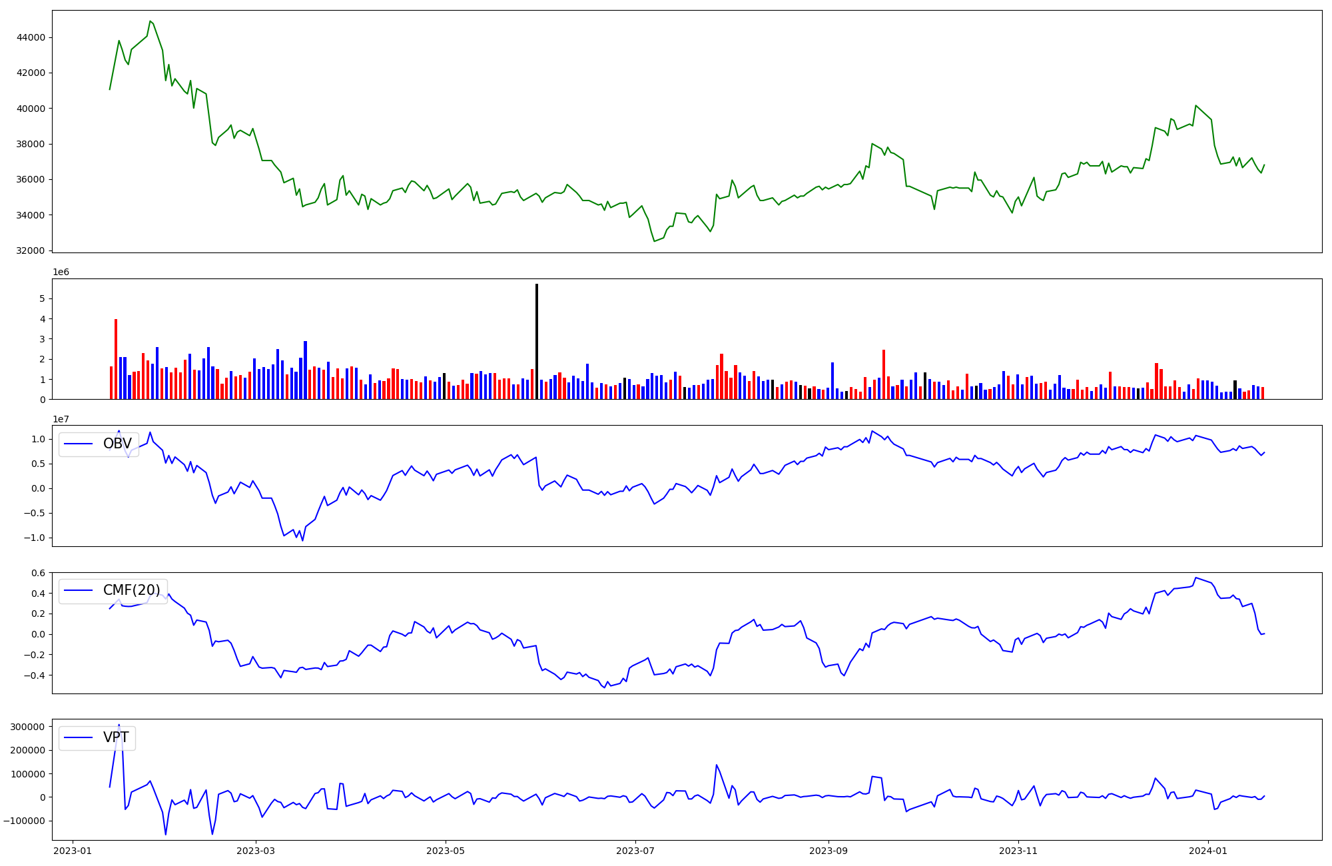Click the −1.0 OBV axis label
Image resolution: width=1332 pixels, height=866 pixels.
click(x=35, y=538)
